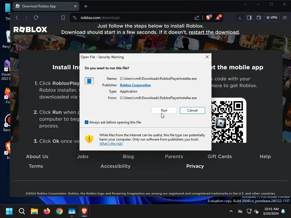Image resolution: width=291 pixels, height=218 pixels.
Task: Open the Accessibility footer link
Action: pyautogui.click(x=115, y=166)
